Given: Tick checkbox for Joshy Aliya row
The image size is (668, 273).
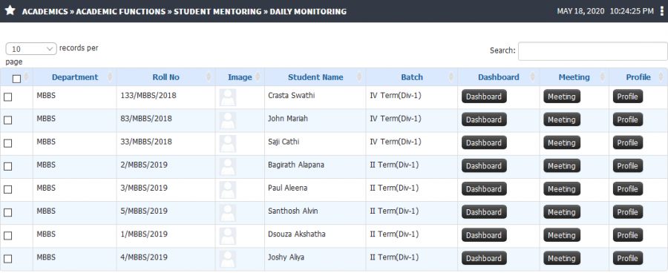Looking at the screenshot, I should (7, 258).
